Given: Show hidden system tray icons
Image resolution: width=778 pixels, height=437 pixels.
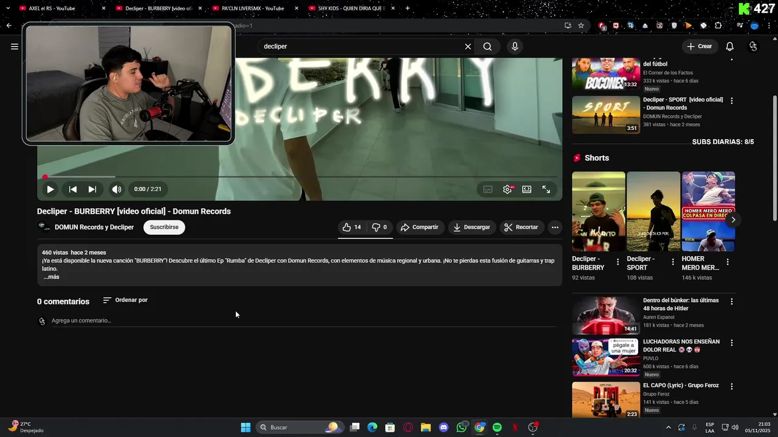Looking at the screenshot, I should coord(669,427).
